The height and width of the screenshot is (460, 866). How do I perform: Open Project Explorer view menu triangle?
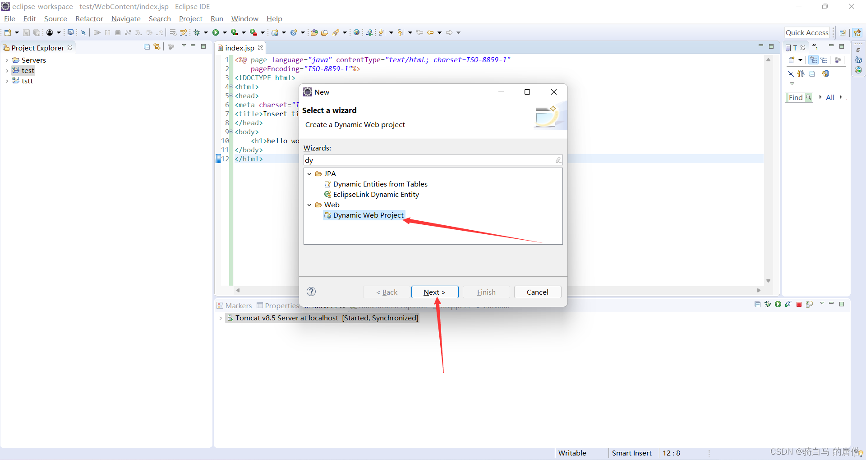click(x=184, y=46)
